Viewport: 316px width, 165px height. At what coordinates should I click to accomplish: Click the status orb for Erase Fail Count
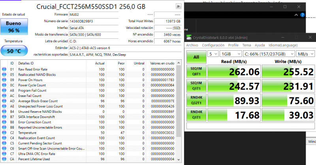coord(4,95)
